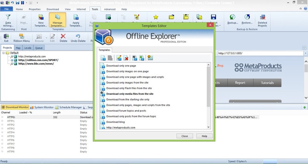Switch to the Levels panel tab
308x164 pixels.
[x=28, y=48]
